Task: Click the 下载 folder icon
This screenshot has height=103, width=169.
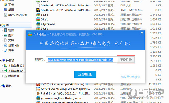Action: point(6,5)
